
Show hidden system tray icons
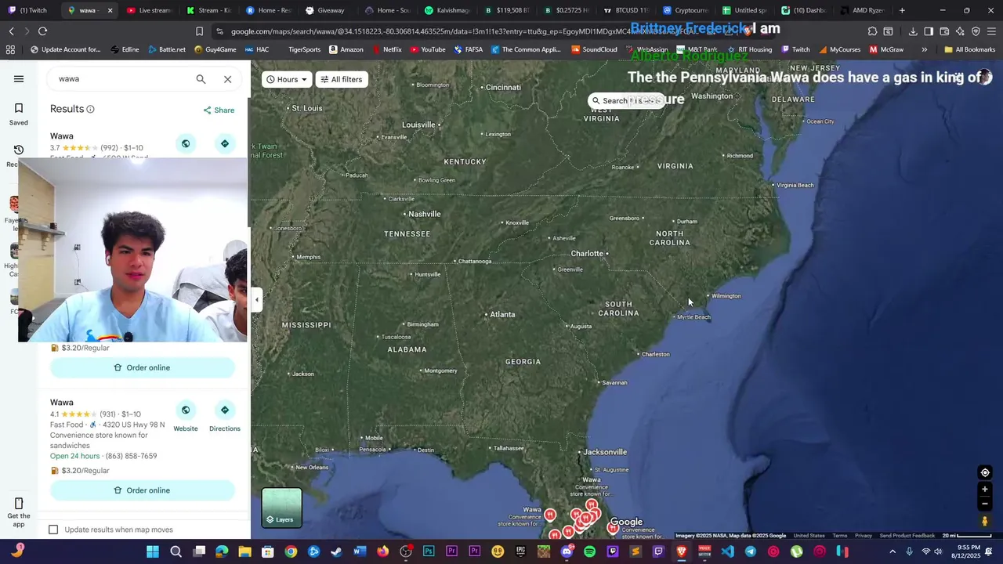click(x=893, y=551)
